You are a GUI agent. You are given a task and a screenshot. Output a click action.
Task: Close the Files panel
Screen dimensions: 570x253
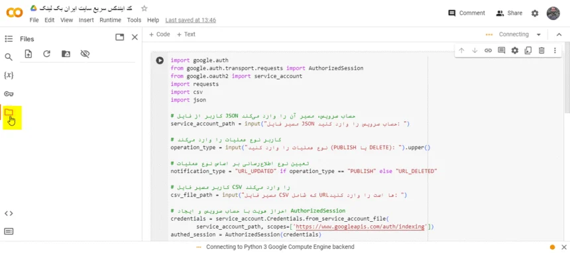[x=135, y=37]
